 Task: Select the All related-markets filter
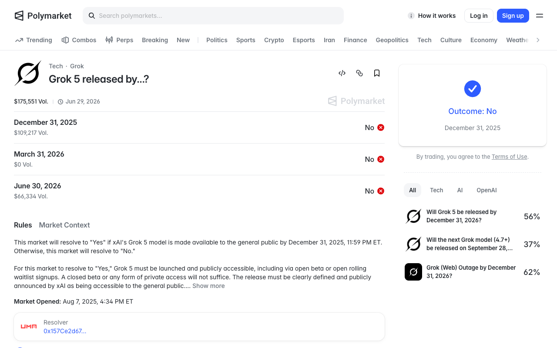pyautogui.click(x=413, y=190)
